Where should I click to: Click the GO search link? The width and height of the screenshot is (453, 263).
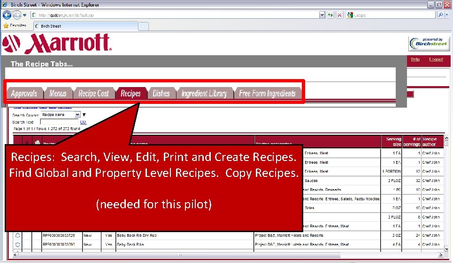83,122
